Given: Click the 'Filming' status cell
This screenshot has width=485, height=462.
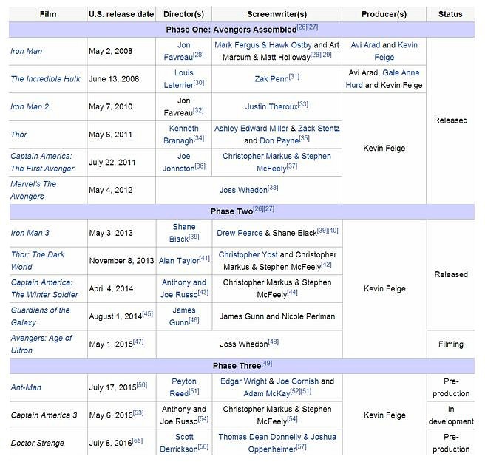Looking at the screenshot, I should pyautogui.click(x=451, y=344).
